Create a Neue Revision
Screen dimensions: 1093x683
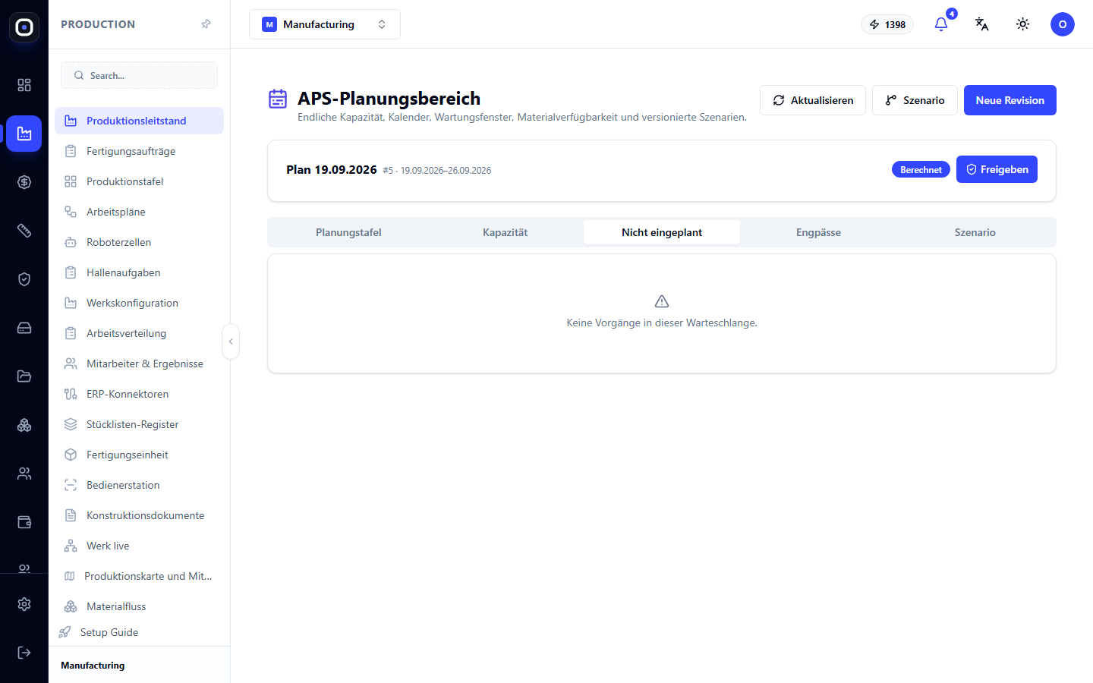1010,100
